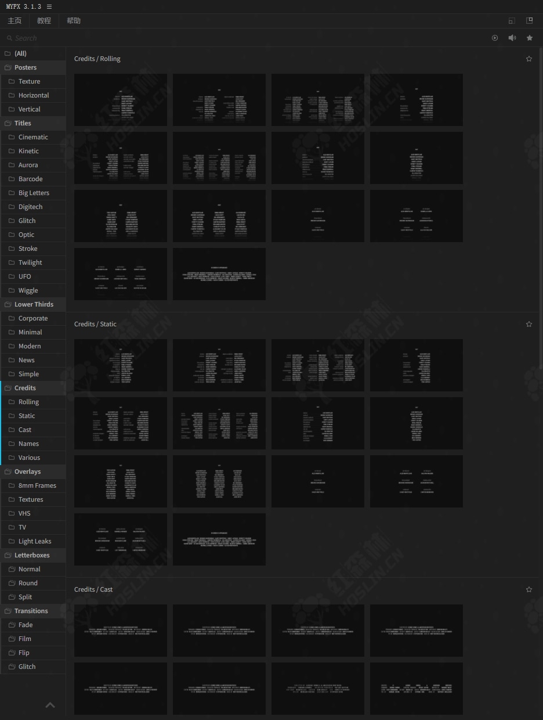The width and height of the screenshot is (543, 720).
Task: Collapse the Titles category
Action: pos(33,123)
